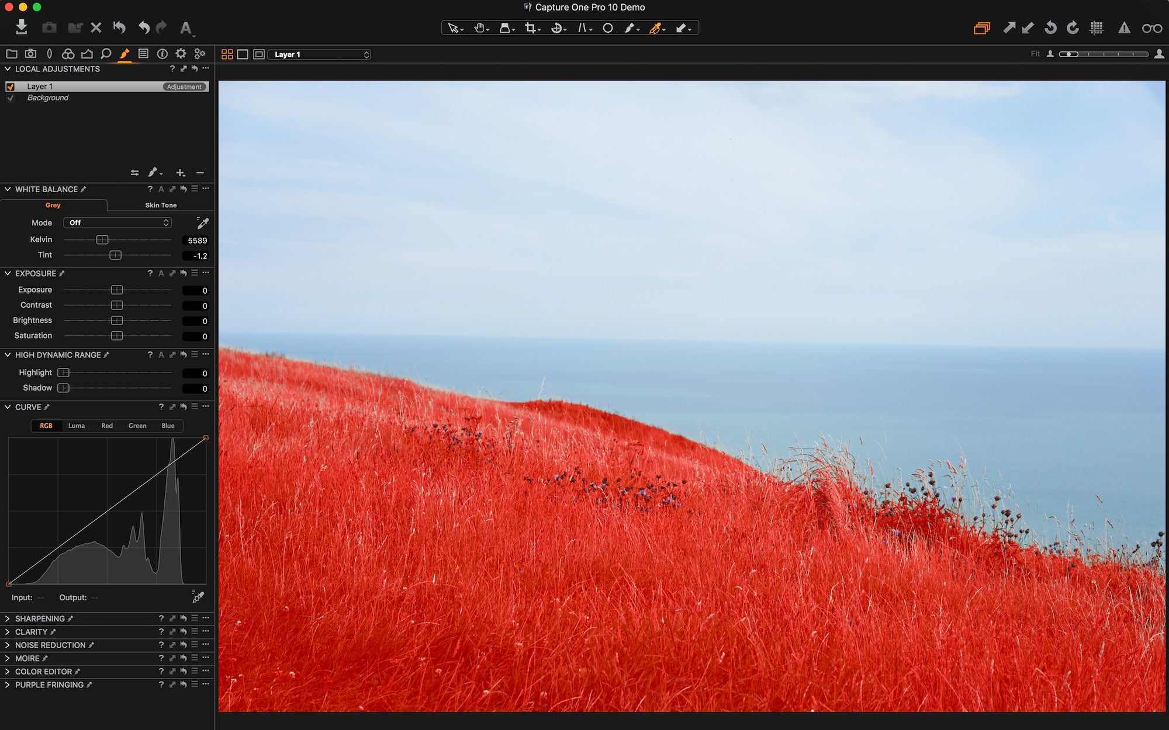Viewport: 1169px width, 730px height.
Task: Select the Crop tool
Action: [x=532, y=28]
